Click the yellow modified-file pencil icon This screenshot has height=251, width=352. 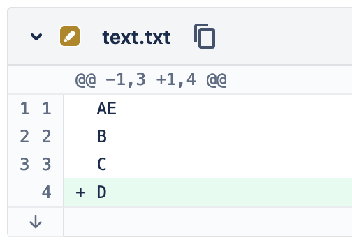point(70,36)
